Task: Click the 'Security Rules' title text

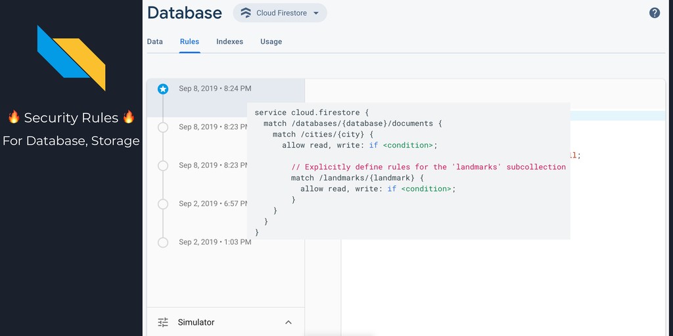Action: click(x=71, y=117)
